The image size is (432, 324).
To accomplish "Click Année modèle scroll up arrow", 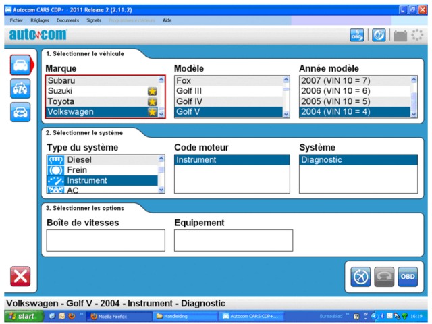I will point(414,80).
